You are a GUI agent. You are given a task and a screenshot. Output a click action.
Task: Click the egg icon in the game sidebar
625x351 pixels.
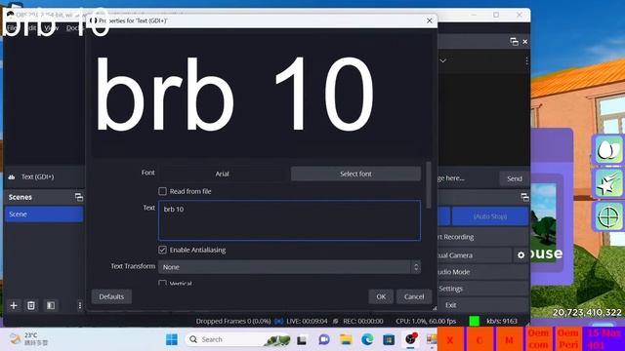click(607, 150)
